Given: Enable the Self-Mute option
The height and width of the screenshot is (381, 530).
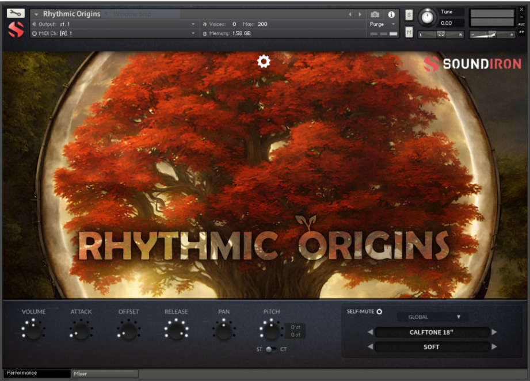Looking at the screenshot, I should click(380, 311).
